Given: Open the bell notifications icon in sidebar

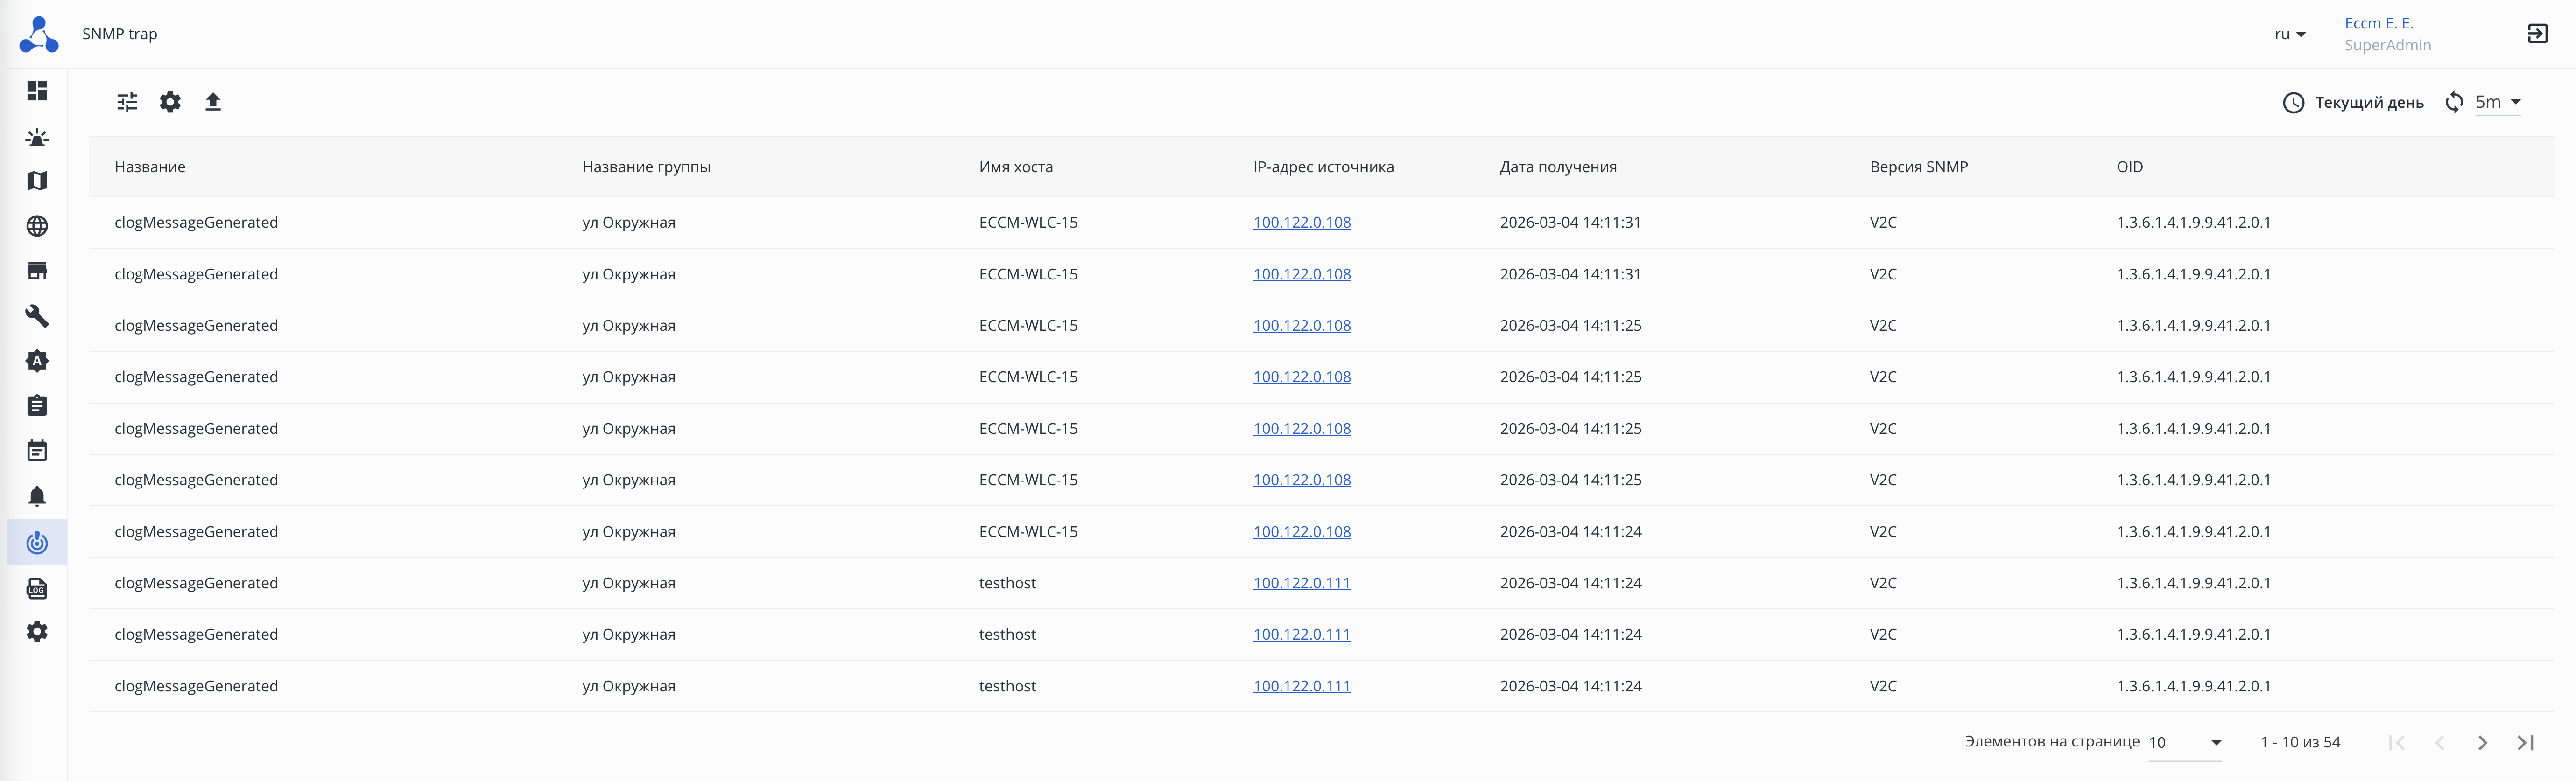Looking at the screenshot, I should coord(37,497).
